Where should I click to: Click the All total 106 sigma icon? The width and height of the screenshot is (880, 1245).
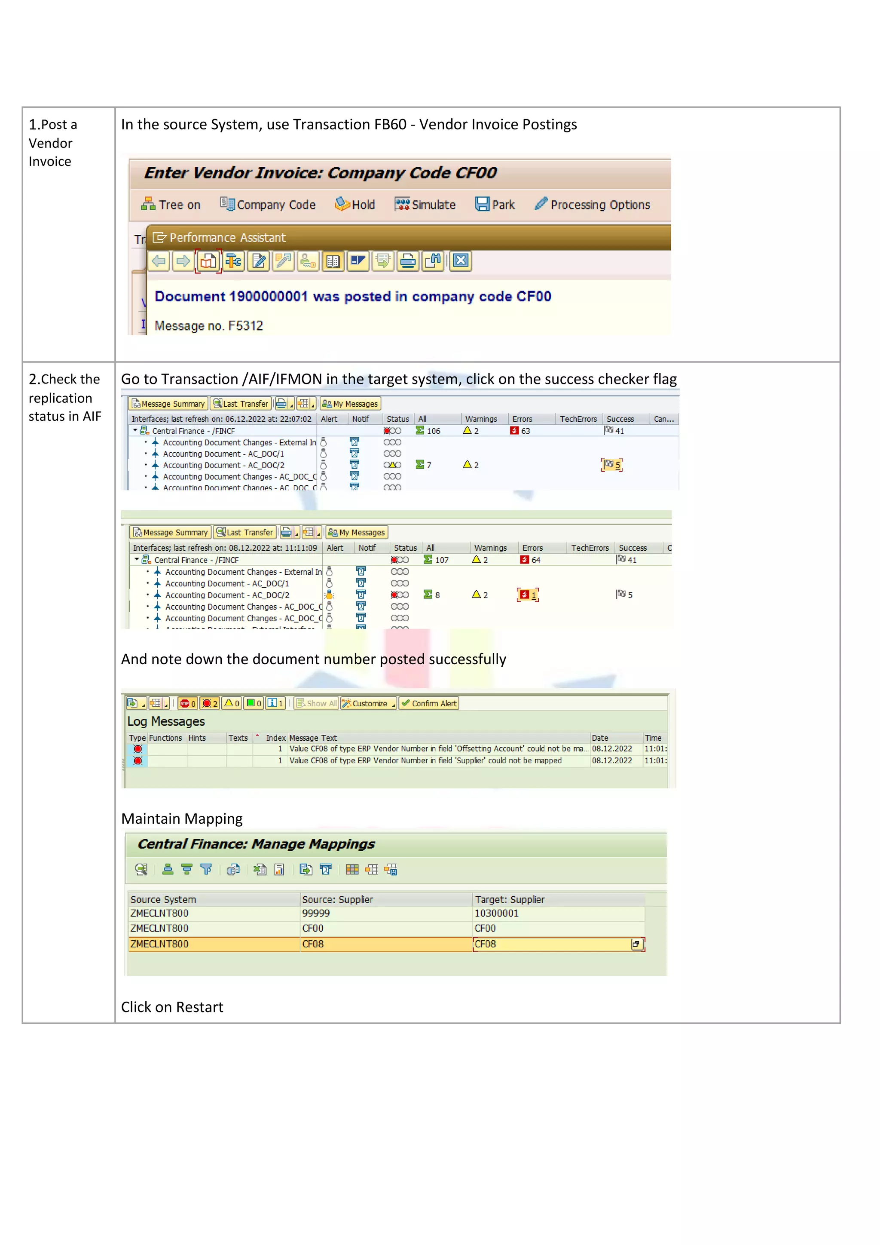click(x=420, y=430)
